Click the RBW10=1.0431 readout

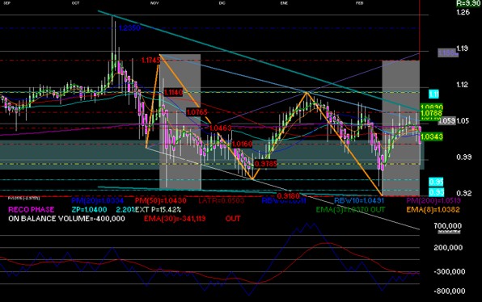point(359,201)
